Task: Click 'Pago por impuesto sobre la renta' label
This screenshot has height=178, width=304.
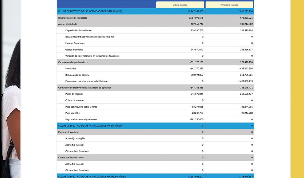Action: pyautogui.click(x=81, y=107)
